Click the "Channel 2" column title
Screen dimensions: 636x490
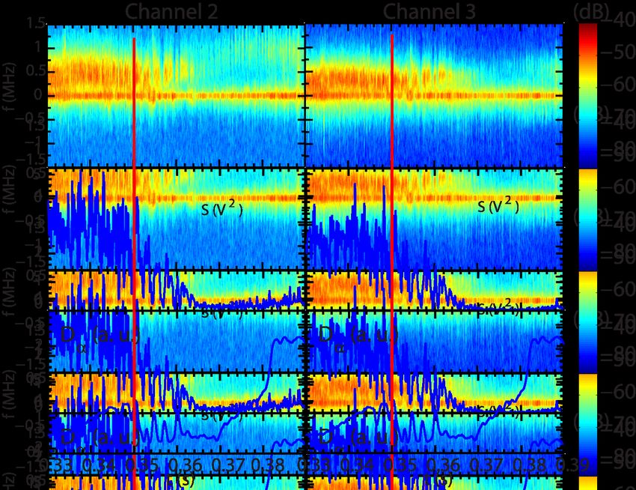click(x=171, y=11)
